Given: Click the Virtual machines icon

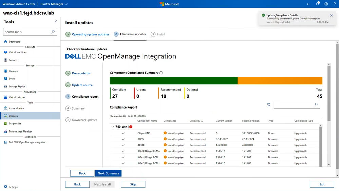Looking at the screenshot, I should point(6,52).
